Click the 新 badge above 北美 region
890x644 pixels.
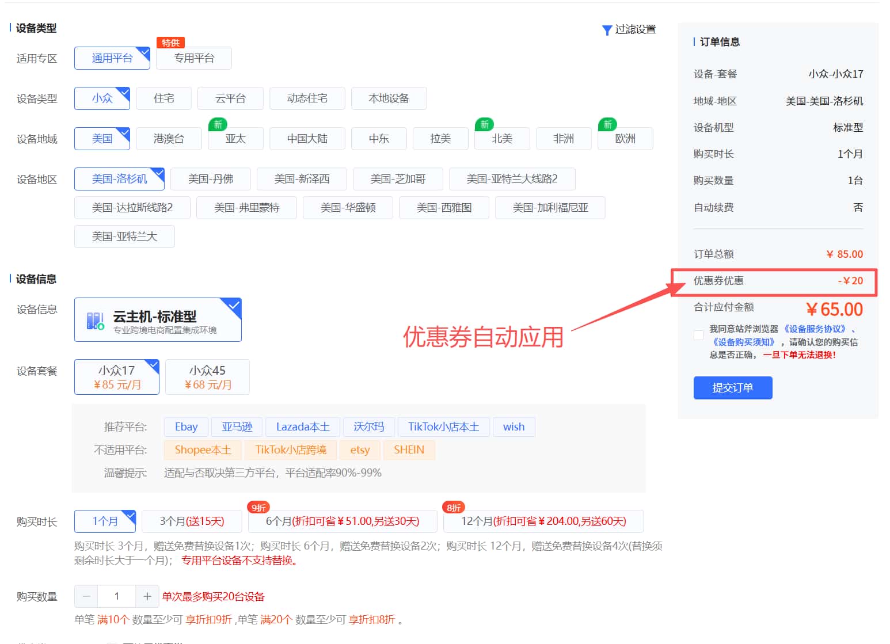(x=484, y=124)
